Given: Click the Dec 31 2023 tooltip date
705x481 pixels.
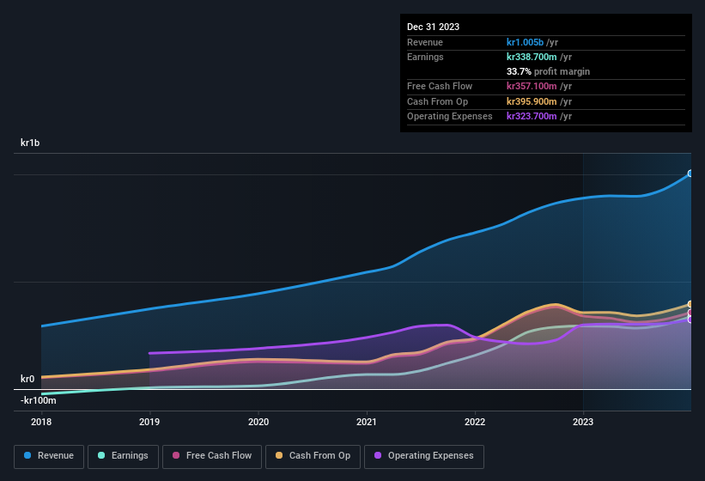Looking at the screenshot, I should [x=433, y=27].
